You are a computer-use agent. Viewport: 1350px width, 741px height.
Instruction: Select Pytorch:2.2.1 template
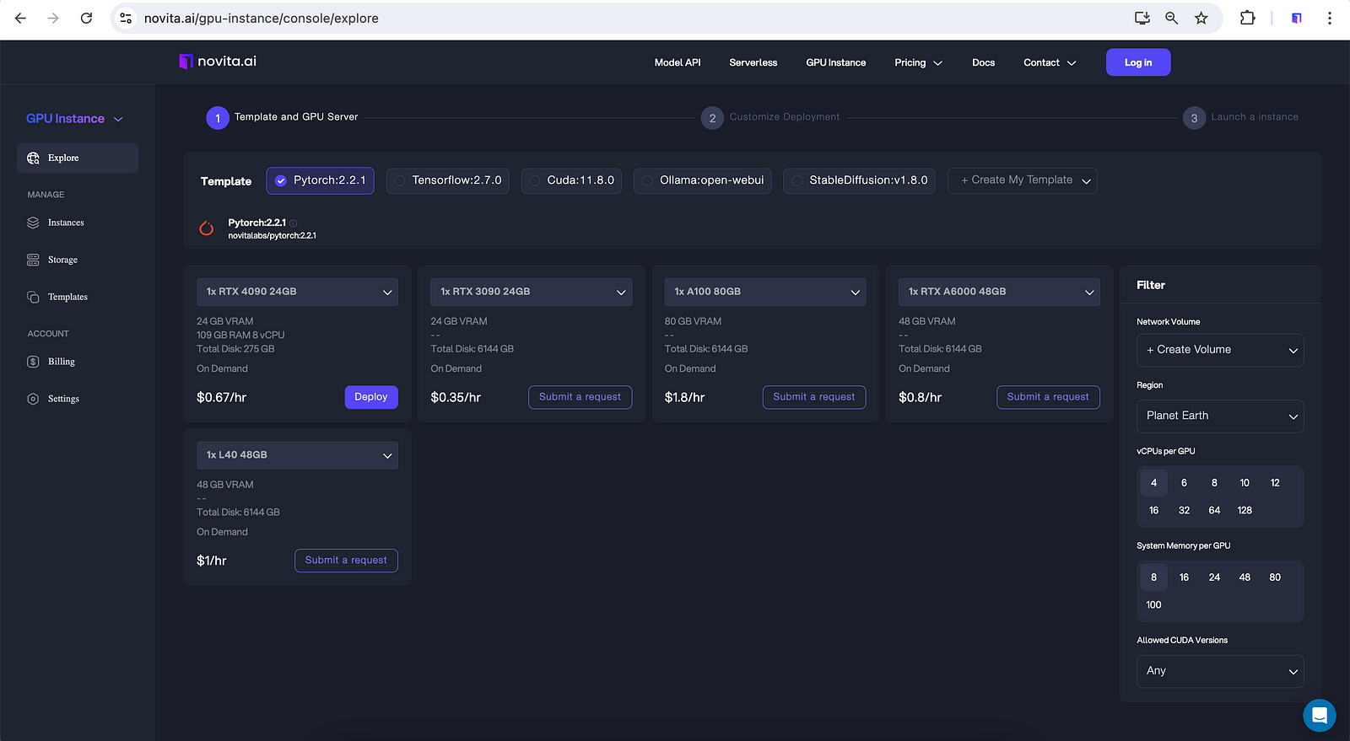tap(320, 180)
